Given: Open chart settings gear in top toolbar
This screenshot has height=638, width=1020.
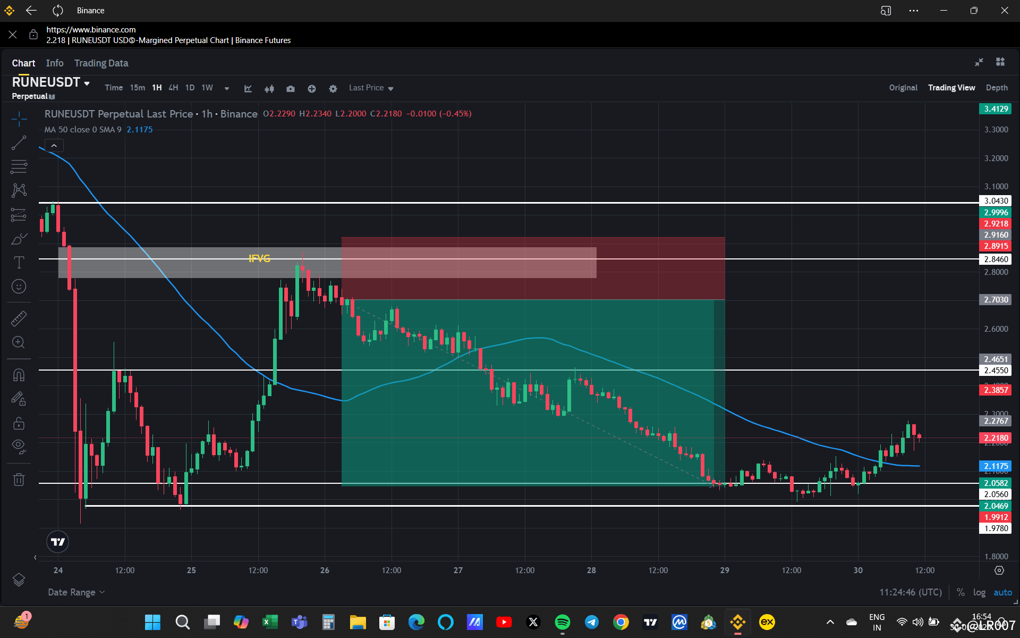Looking at the screenshot, I should [x=333, y=88].
